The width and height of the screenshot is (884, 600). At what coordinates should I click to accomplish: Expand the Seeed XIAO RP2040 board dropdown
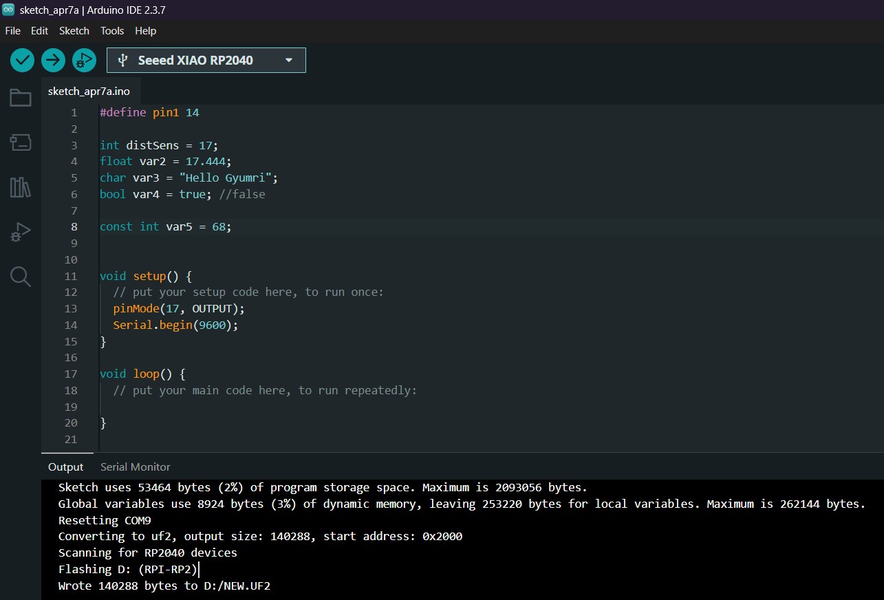pos(195,60)
